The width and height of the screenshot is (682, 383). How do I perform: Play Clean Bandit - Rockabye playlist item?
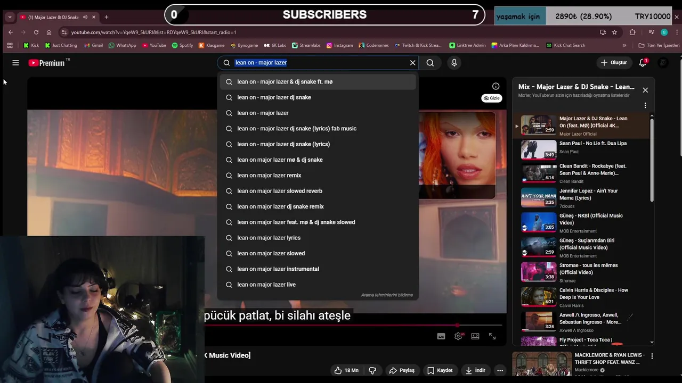(581, 173)
